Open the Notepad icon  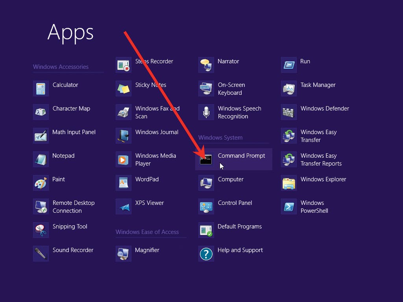[x=41, y=160]
